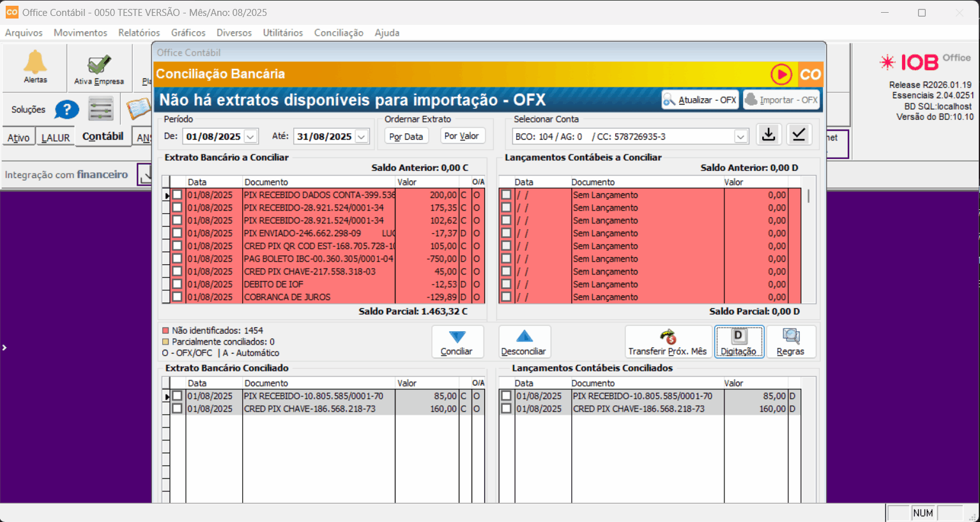Open the Até end date dropdown

(362, 137)
